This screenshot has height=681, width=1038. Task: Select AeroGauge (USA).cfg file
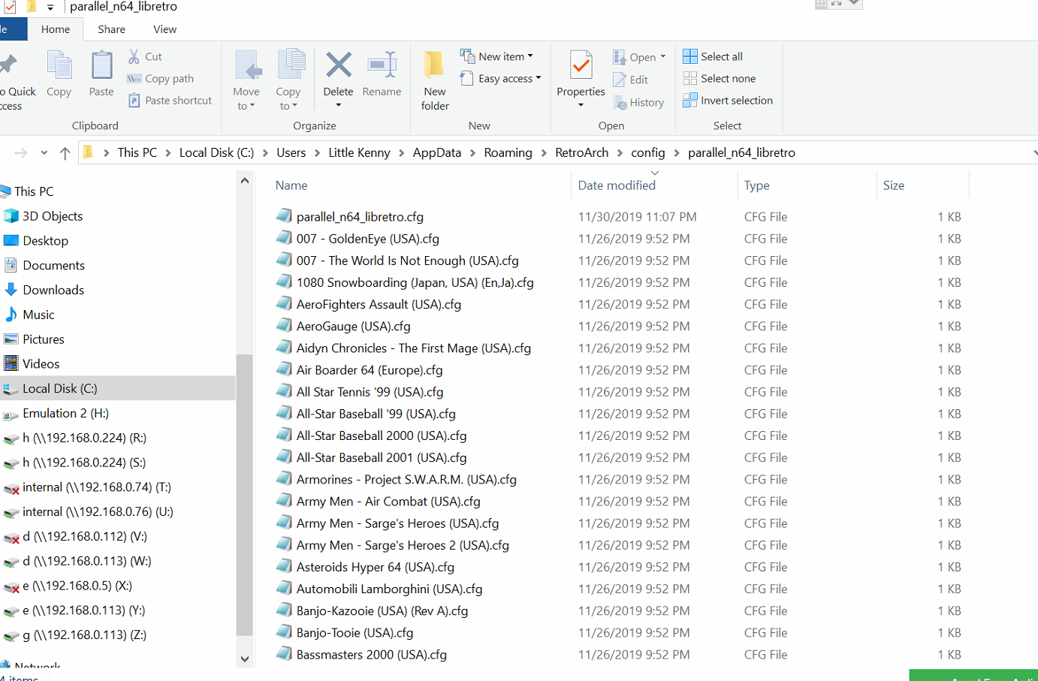point(354,327)
